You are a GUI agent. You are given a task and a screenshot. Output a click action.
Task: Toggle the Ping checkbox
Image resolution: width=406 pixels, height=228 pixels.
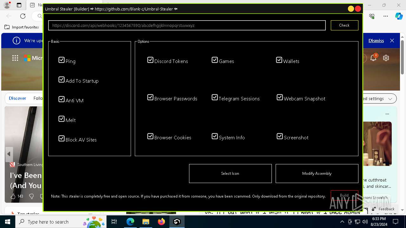62,60
